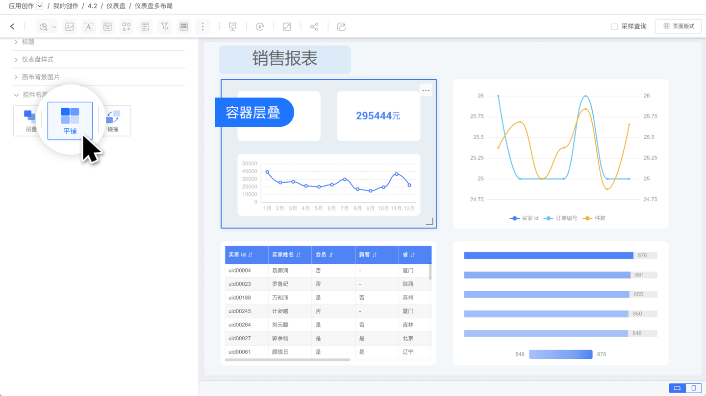Switch to the desktop layout view
Screen dimensions: 706x396
pyautogui.click(x=678, y=388)
